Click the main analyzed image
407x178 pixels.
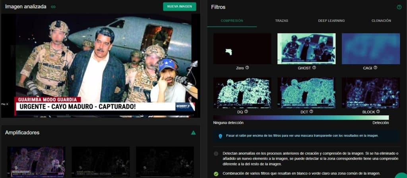pos(101,65)
